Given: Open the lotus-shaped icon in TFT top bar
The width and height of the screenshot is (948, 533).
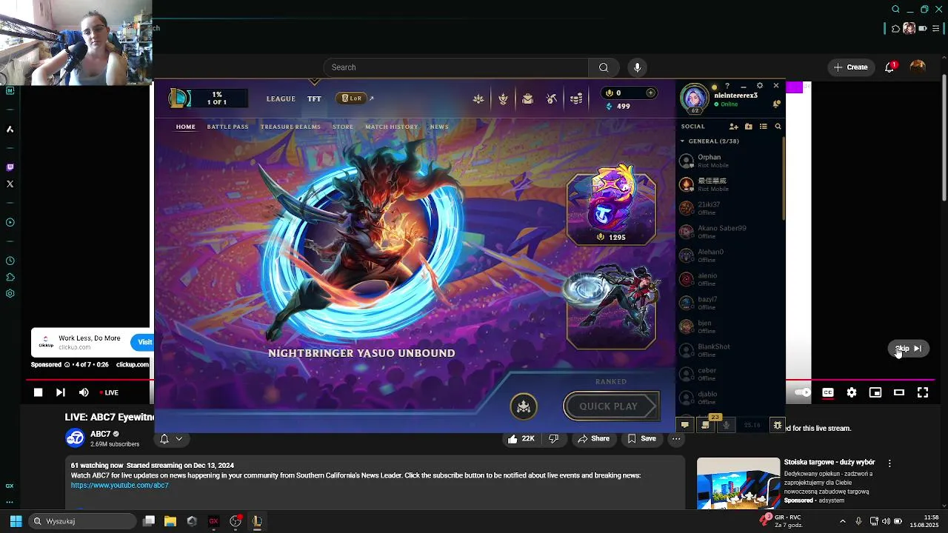Looking at the screenshot, I should 478,98.
